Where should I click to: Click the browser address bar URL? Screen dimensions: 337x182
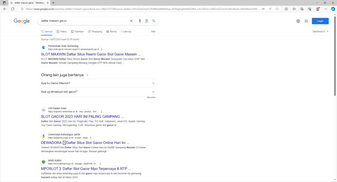click(x=142, y=9)
